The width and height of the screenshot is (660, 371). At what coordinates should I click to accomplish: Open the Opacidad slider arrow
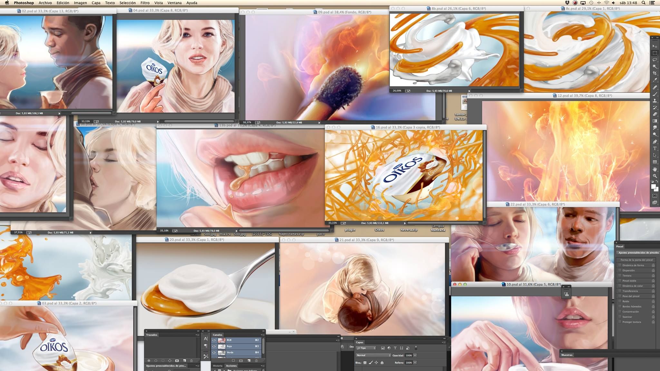(415, 355)
